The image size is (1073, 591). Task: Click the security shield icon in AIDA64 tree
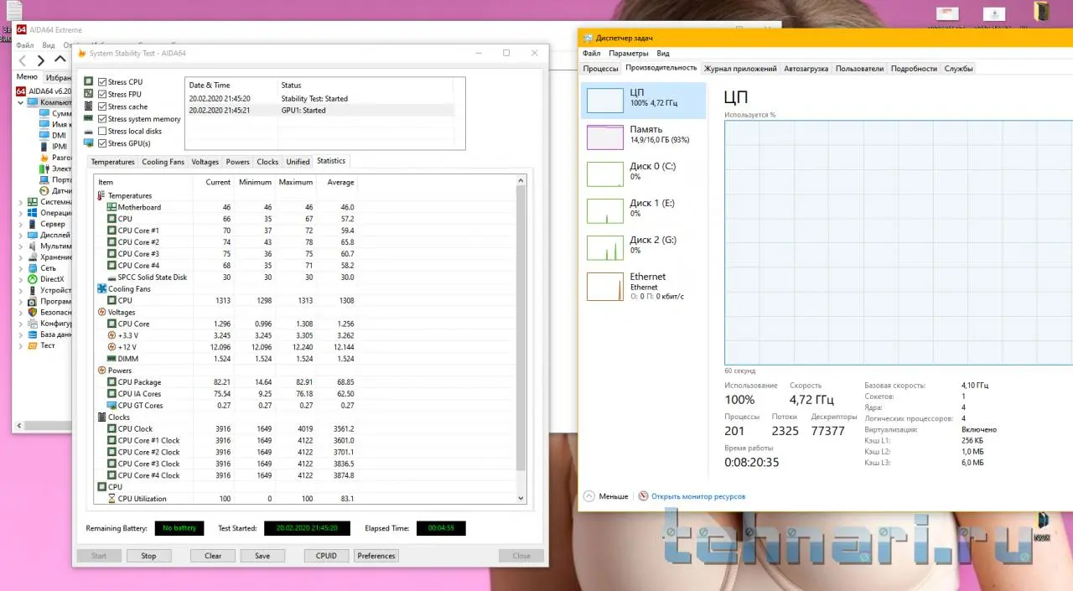pyautogui.click(x=34, y=312)
